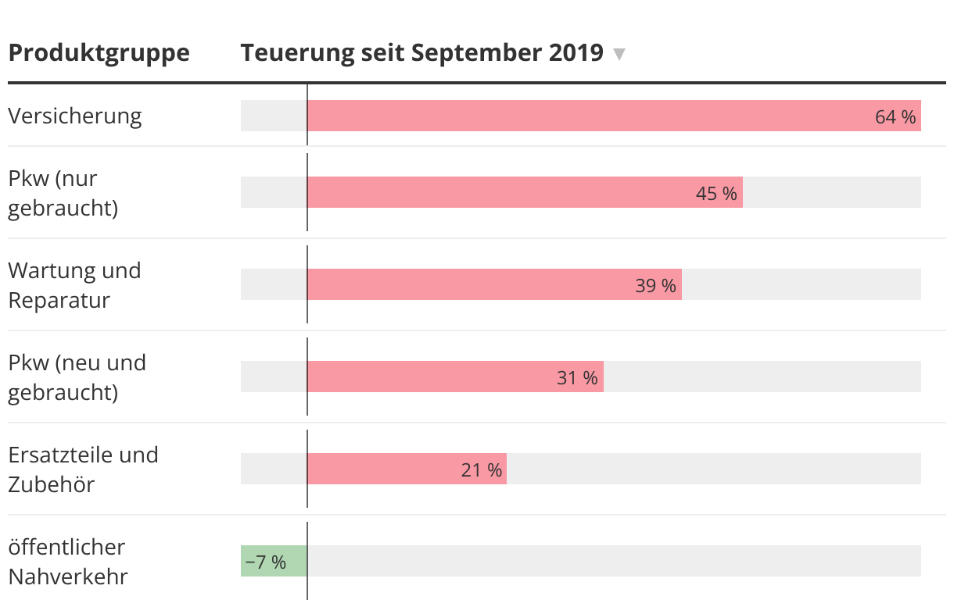This screenshot has height=614, width=954.
Task: Click the Produktgruppe column header
Action: [x=99, y=53]
